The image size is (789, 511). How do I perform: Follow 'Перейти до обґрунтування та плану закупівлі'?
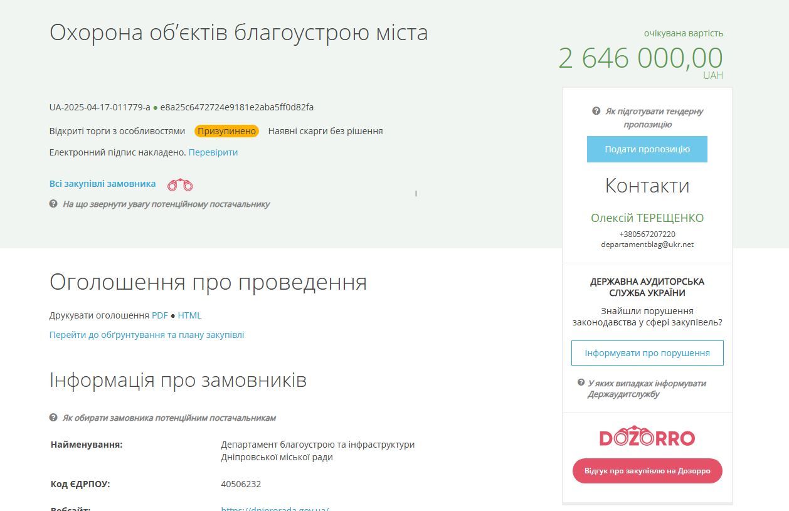(146, 334)
